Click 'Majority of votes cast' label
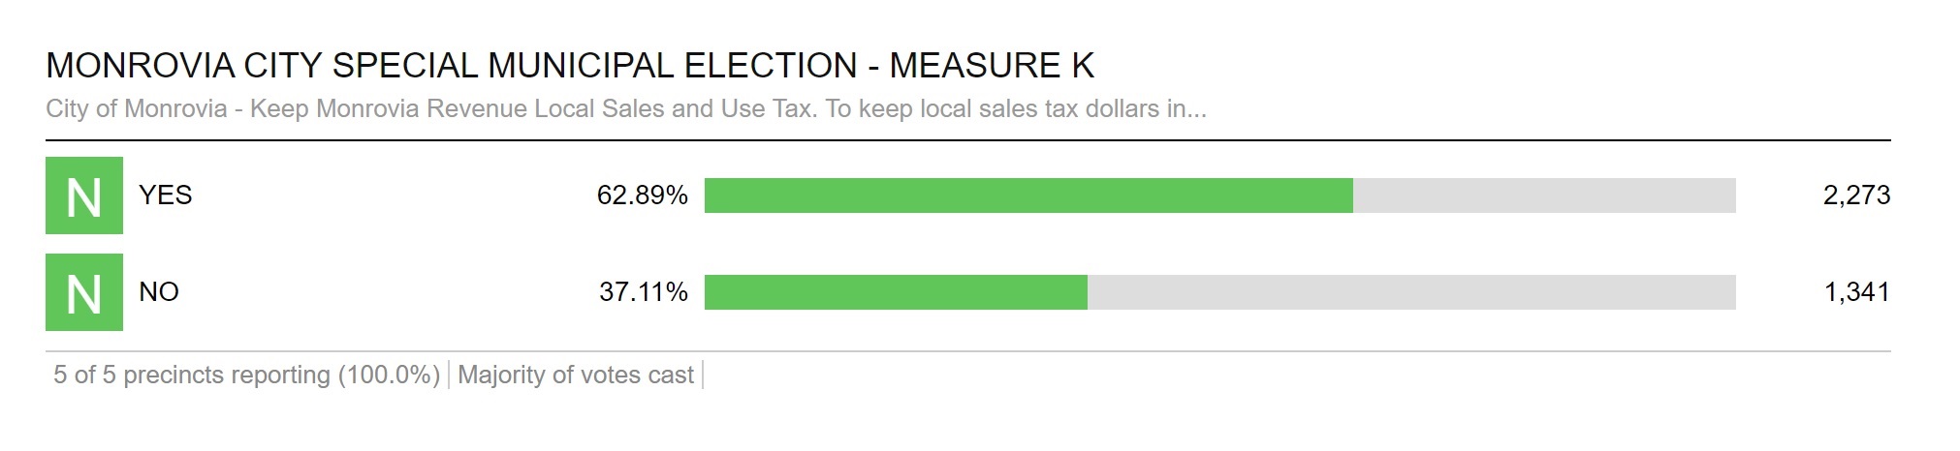This screenshot has width=1960, height=451. click(x=576, y=376)
